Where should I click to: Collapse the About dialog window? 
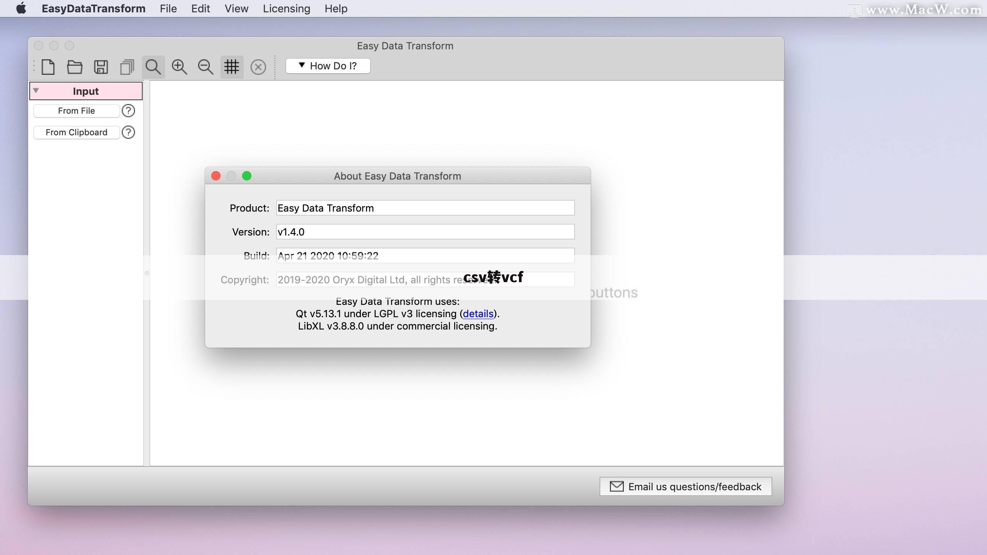click(231, 176)
